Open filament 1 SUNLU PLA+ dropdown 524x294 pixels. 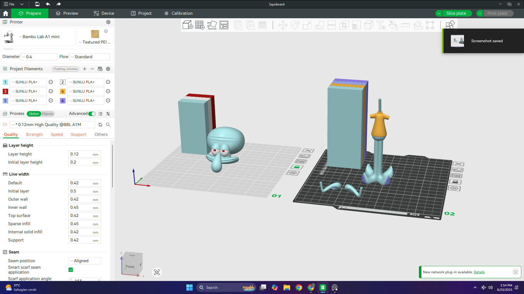28,82
